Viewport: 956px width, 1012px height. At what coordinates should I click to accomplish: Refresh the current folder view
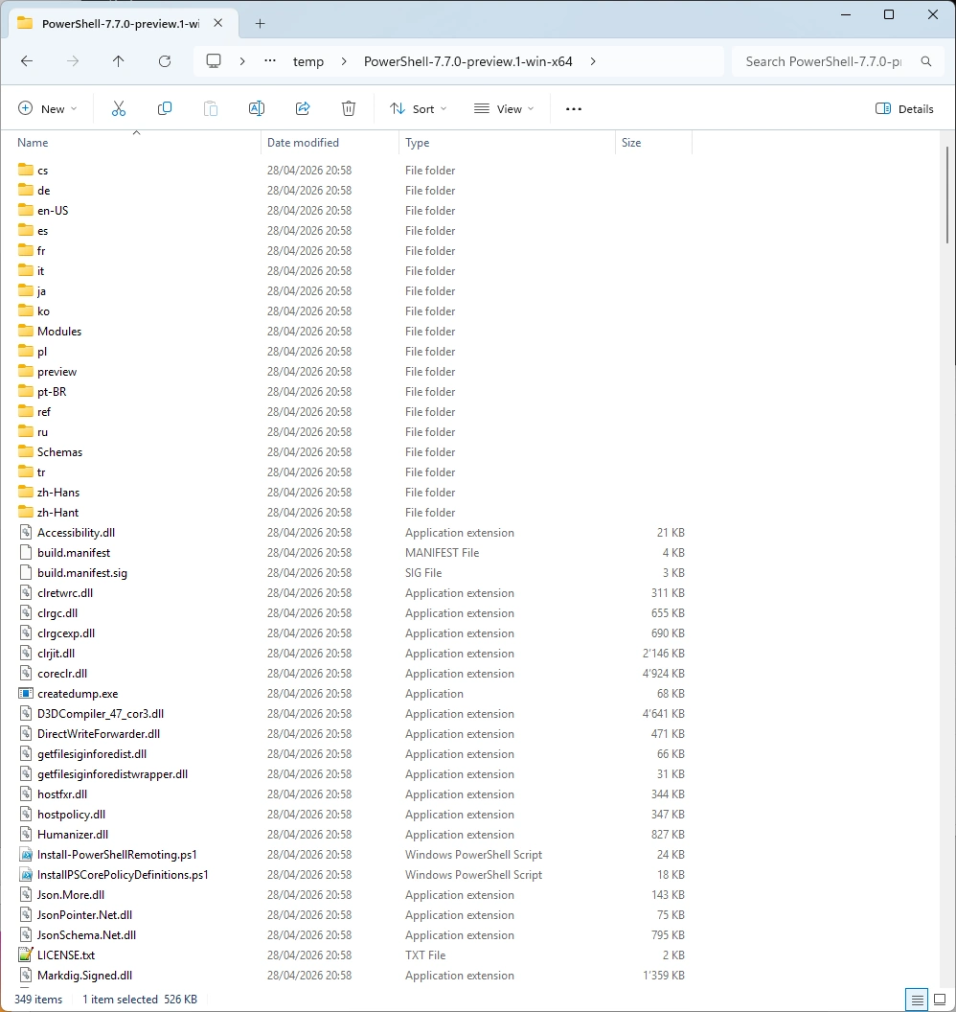(164, 61)
